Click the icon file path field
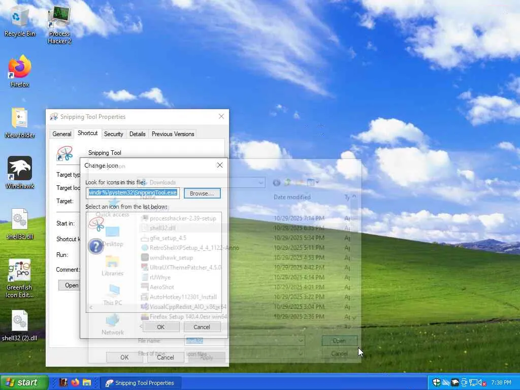The height and width of the screenshot is (390, 520). click(133, 193)
